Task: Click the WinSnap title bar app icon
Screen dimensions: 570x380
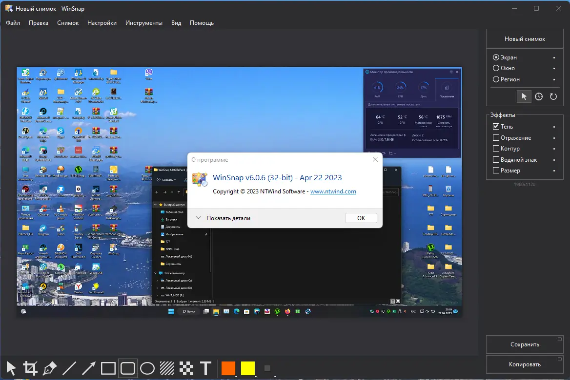Action: (9, 8)
